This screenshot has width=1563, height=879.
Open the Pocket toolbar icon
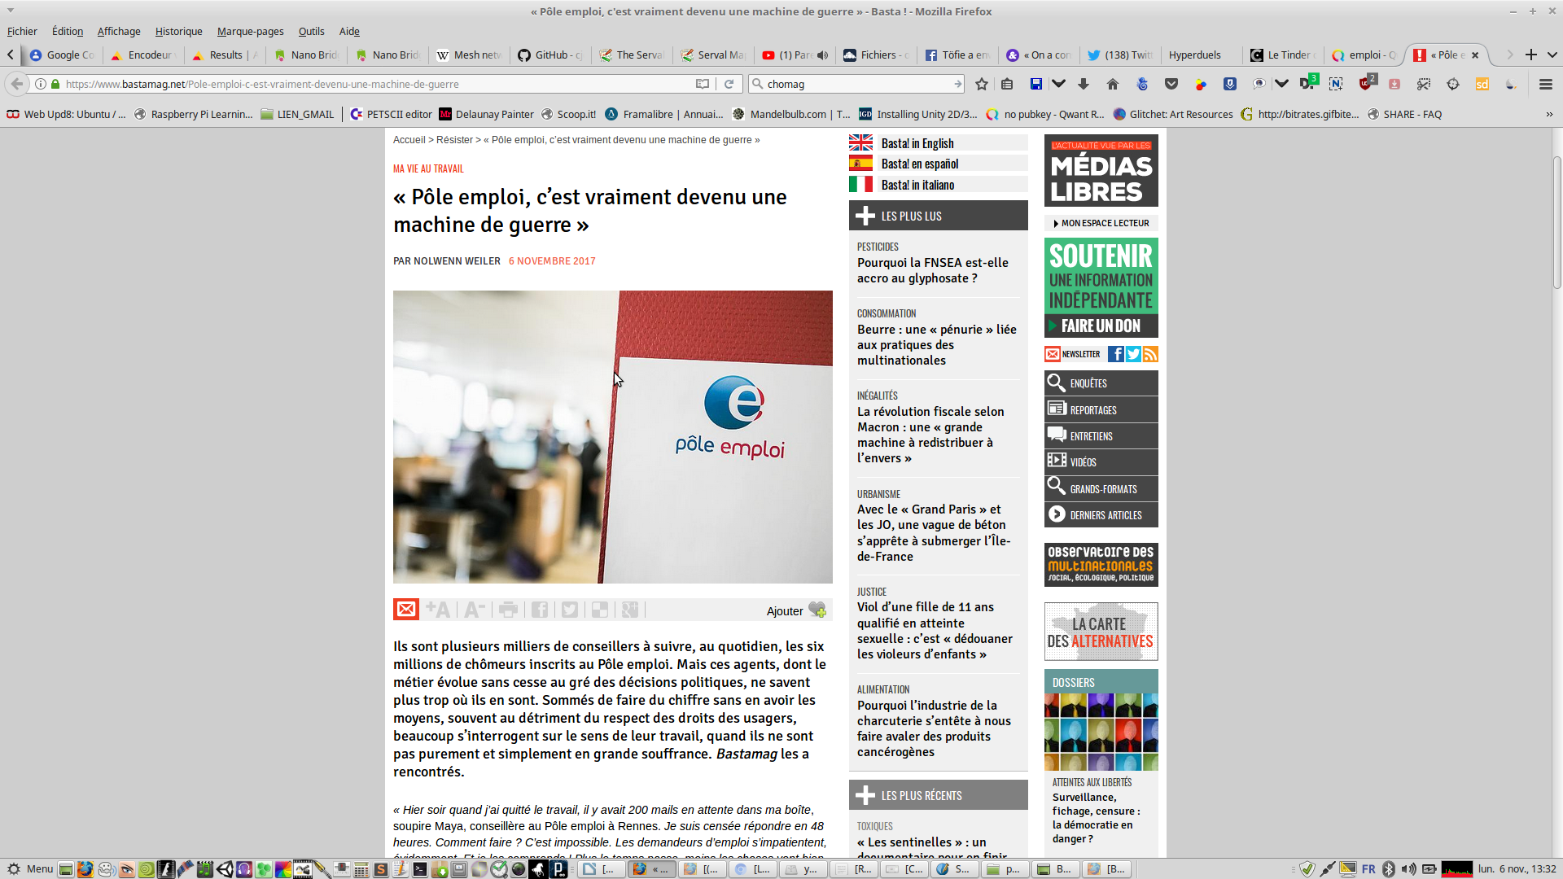pos(1171,84)
